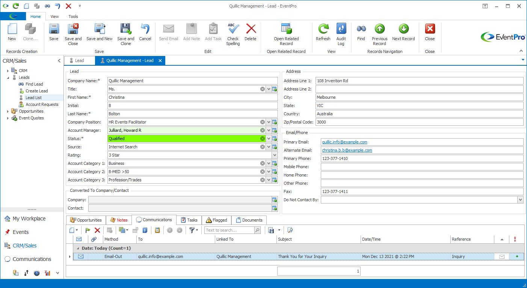Viewport: 527px width, 288px height.
Task: Open the Tasks tab
Action: tap(189, 220)
